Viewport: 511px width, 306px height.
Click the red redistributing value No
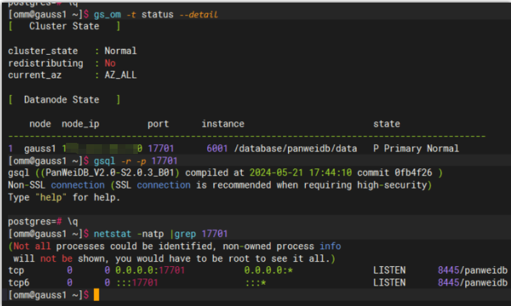[x=110, y=63]
